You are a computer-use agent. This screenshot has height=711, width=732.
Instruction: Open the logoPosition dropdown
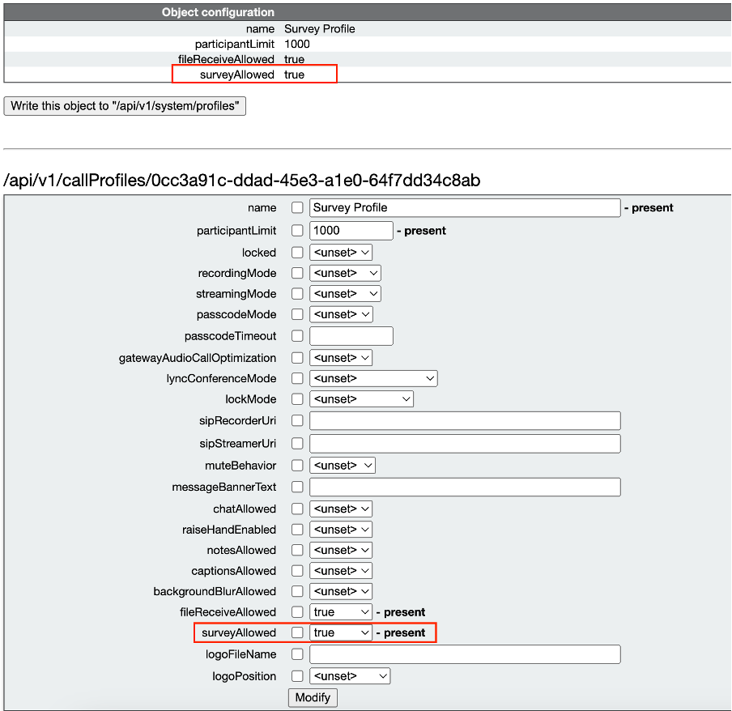pos(349,675)
